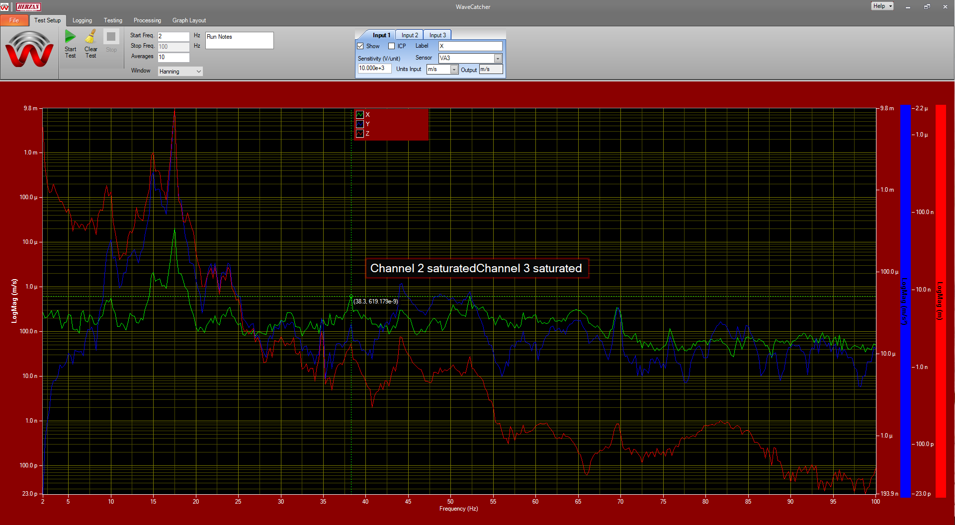Expand the Sensor dropdown showing VA3
Viewport: 955px width, 525px height.
[498, 59]
